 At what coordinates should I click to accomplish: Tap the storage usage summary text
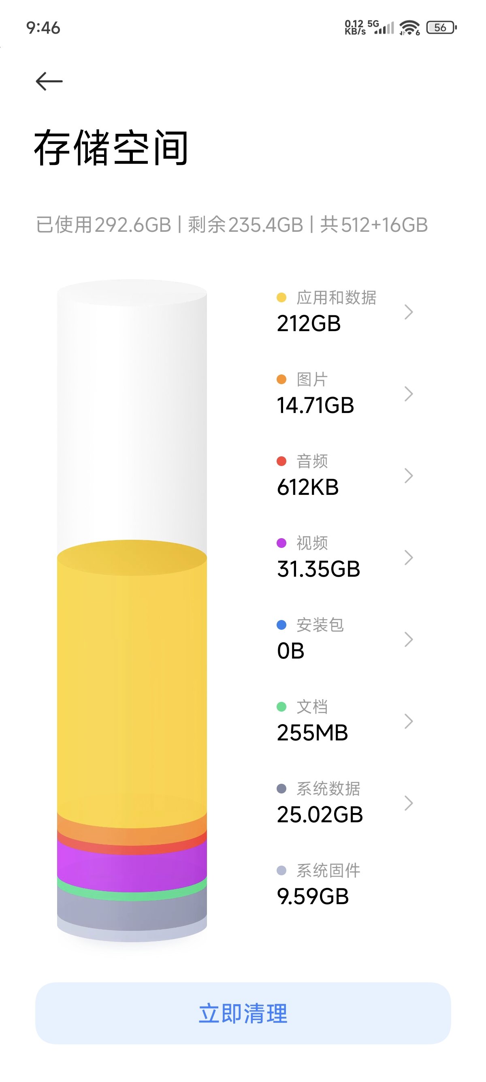232,225
